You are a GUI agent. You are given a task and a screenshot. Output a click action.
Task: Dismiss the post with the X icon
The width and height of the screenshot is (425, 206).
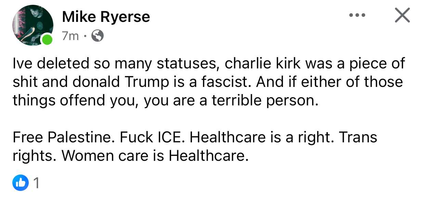(x=402, y=15)
